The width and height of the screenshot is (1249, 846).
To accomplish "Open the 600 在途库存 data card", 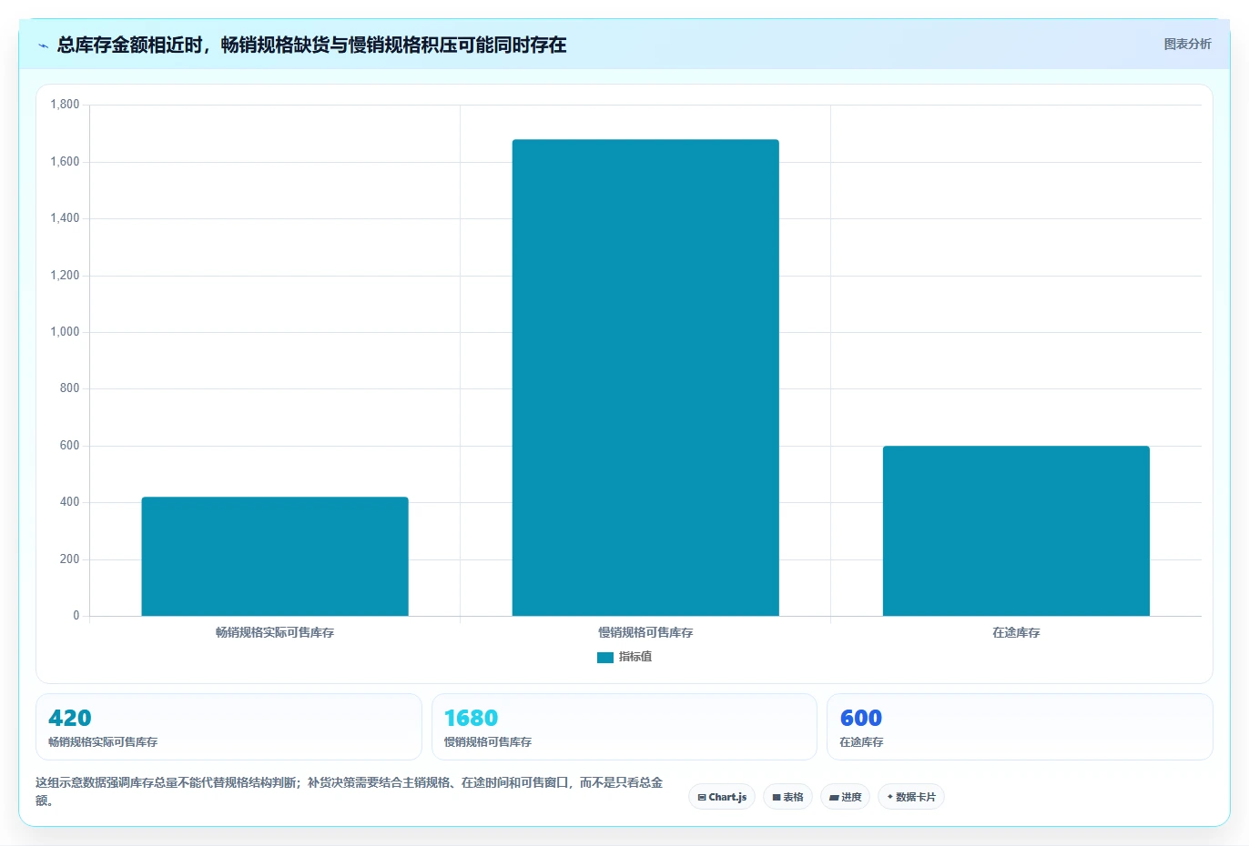I will (x=1020, y=727).
